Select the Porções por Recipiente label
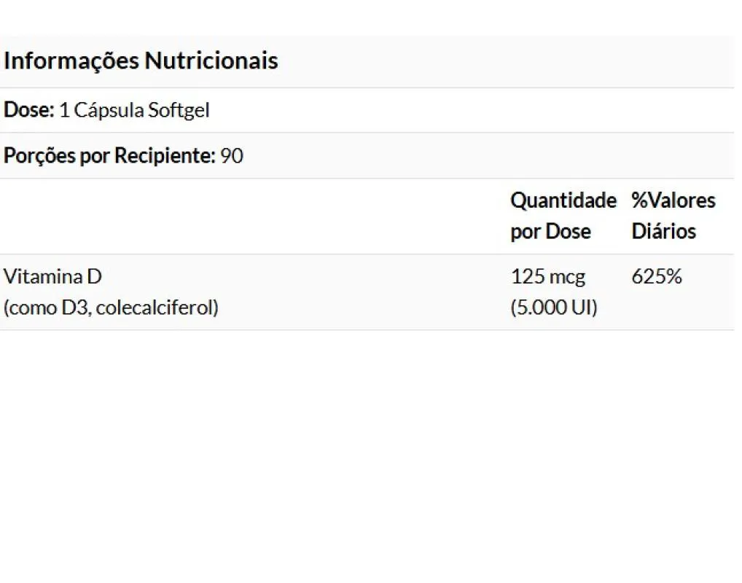742x583 pixels. point(109,156)
